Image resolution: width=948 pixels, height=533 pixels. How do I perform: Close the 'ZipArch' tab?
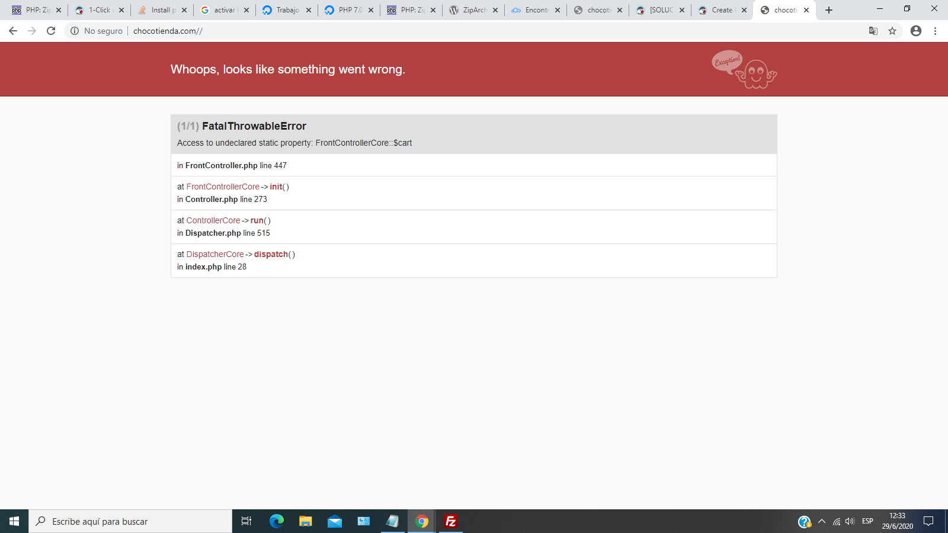click(495, 10)
